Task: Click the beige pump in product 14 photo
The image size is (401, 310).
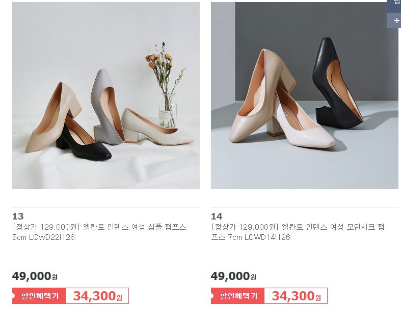Action: click(x=258, y=97)
